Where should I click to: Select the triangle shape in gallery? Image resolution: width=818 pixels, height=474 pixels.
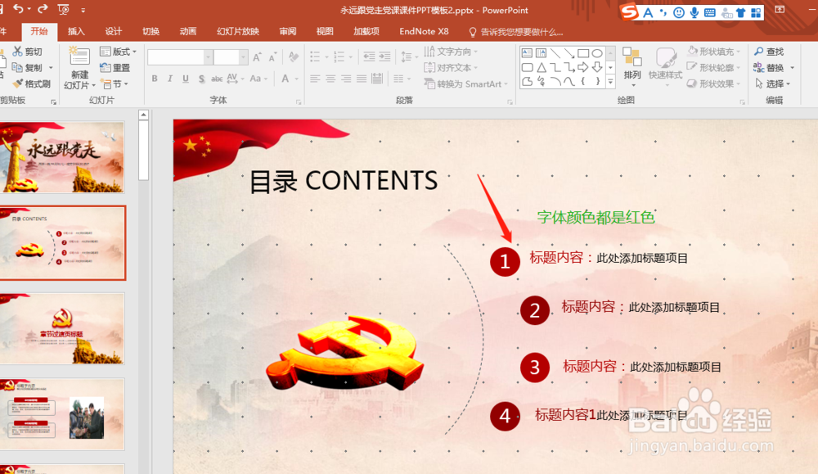pyautogui.click(x=542, y=67)
